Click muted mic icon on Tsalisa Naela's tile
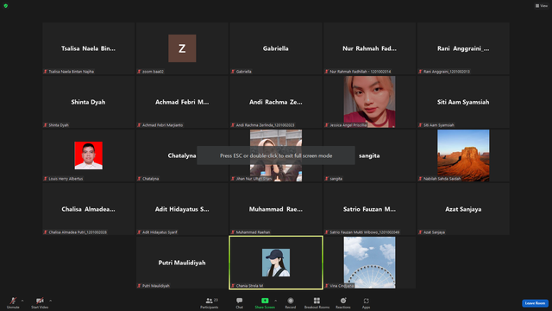 tap(46, 72)
